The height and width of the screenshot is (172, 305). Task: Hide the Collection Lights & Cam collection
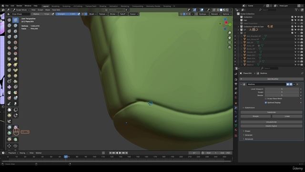299,27
